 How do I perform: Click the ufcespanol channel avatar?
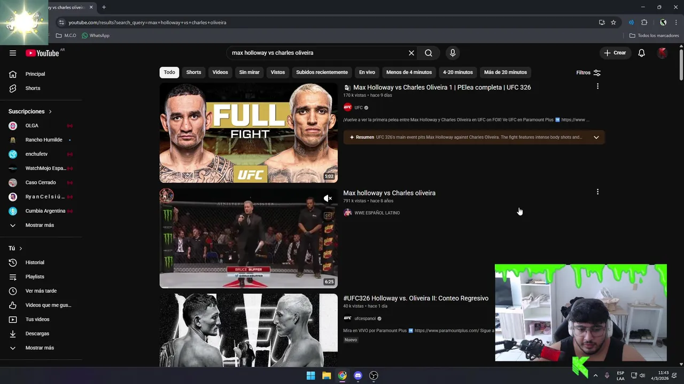(348, 318)
